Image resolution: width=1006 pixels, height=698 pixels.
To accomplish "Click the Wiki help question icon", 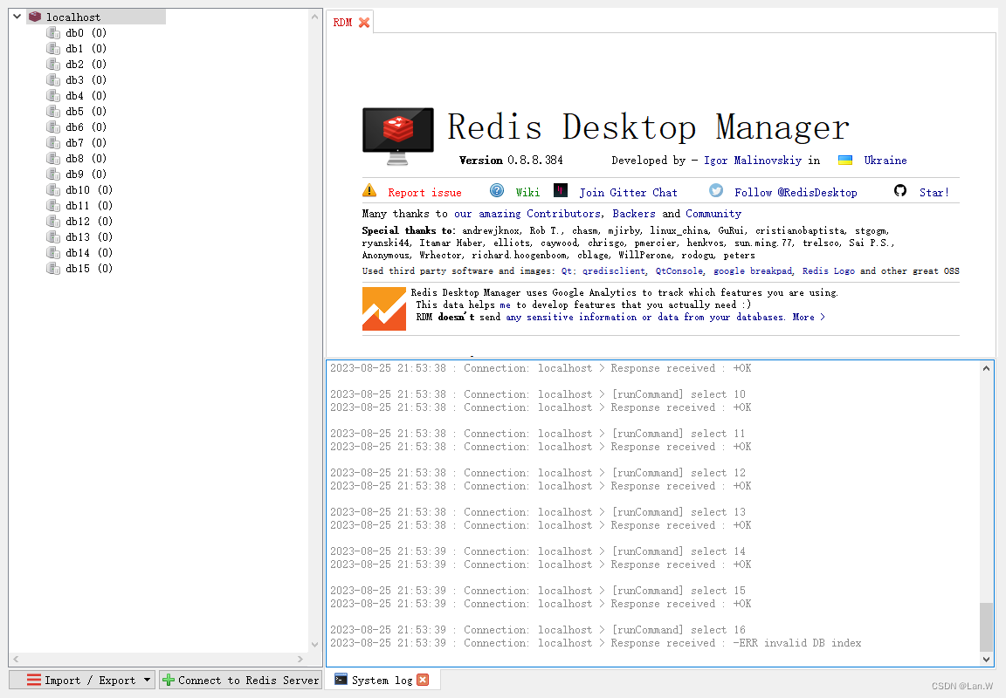I will pos(497,190).
